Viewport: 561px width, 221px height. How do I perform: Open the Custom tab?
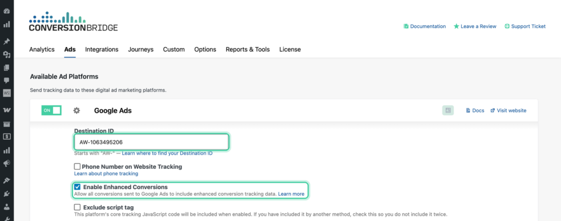click(x=174, y=49)
